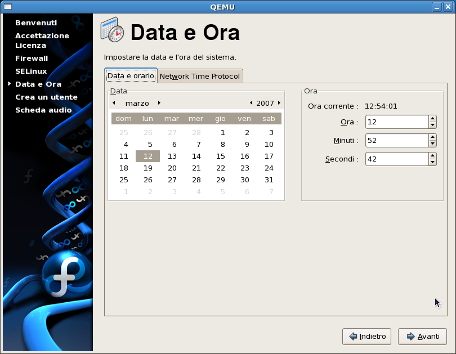Choose day 20 in the calendar

pos(172,168)
